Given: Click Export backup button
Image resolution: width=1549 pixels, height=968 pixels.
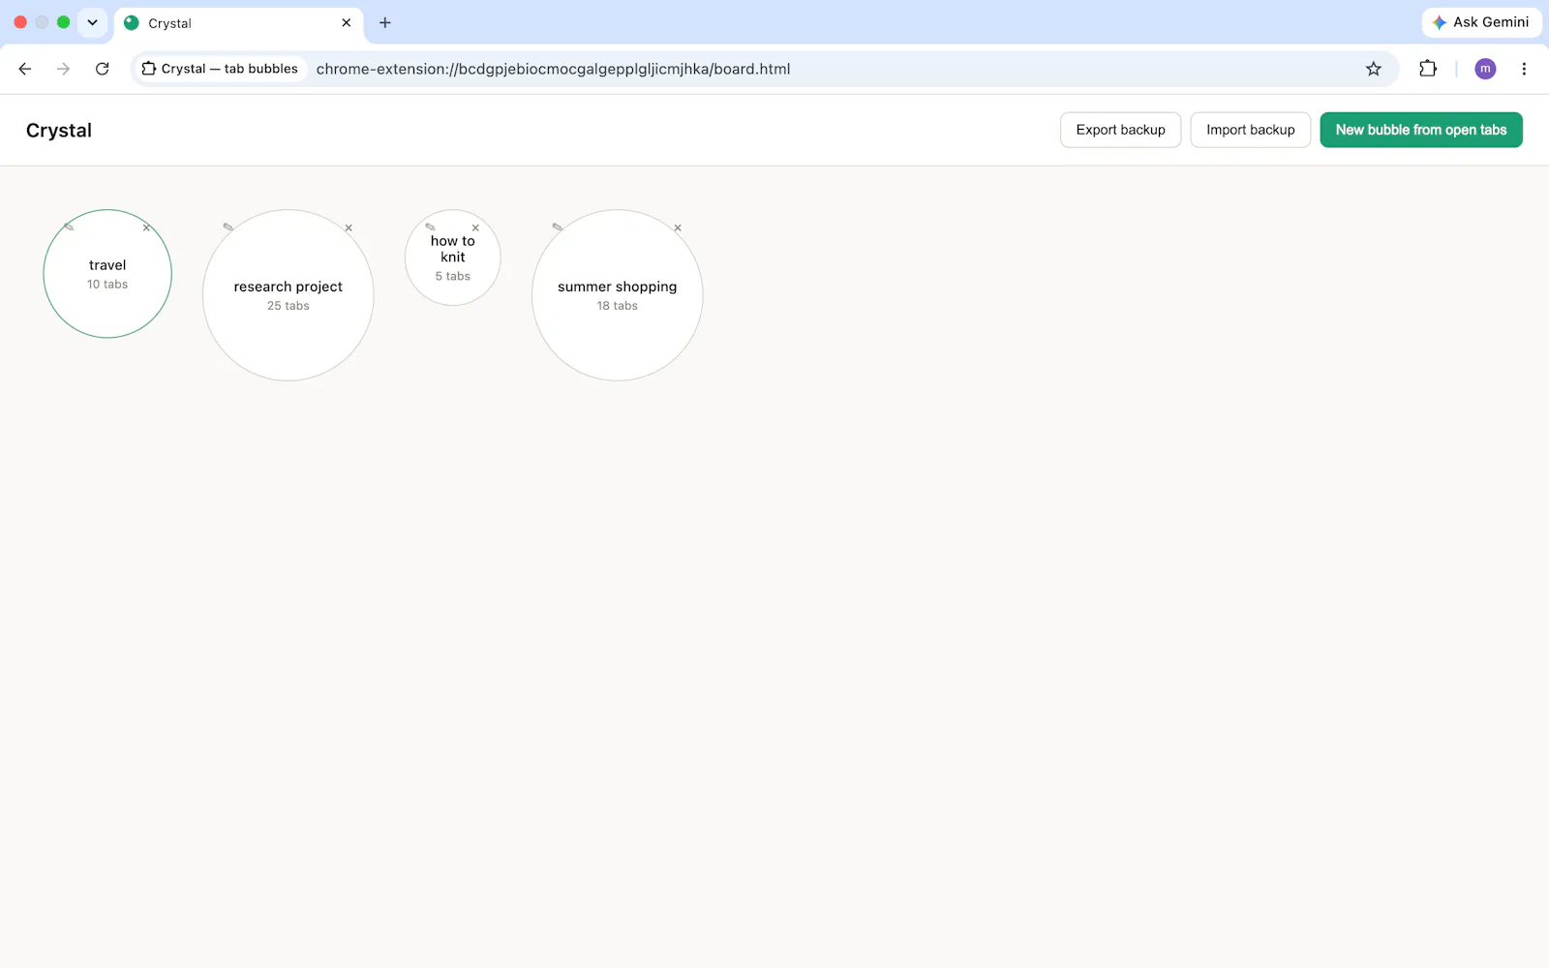Looking at the screenshot, I should (1120, 130).
